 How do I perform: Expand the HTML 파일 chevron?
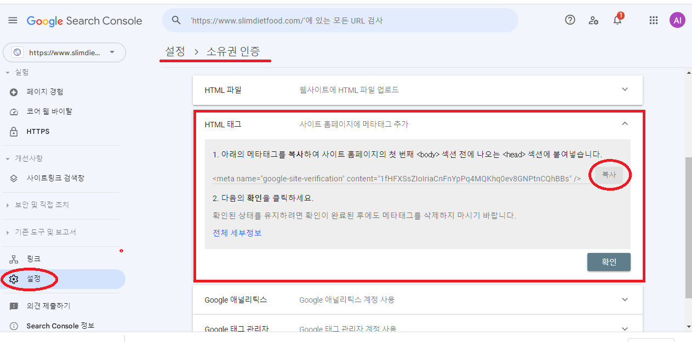tap(625, 89)
